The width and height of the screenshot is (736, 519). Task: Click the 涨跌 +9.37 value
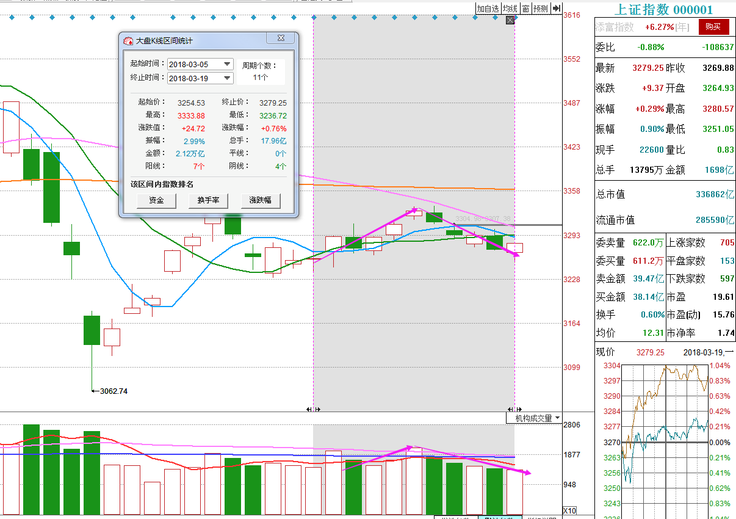(x=653, y=89)
